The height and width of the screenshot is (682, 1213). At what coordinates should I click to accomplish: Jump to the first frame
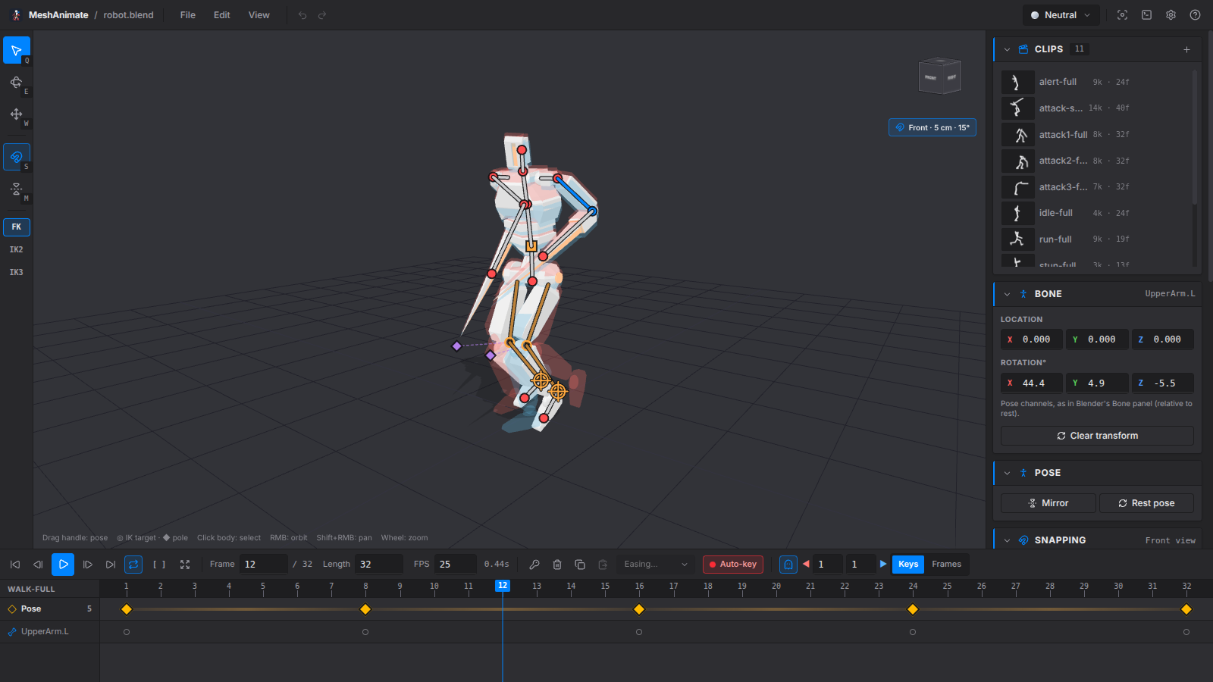pyautogui.click(x=15, y=565)
